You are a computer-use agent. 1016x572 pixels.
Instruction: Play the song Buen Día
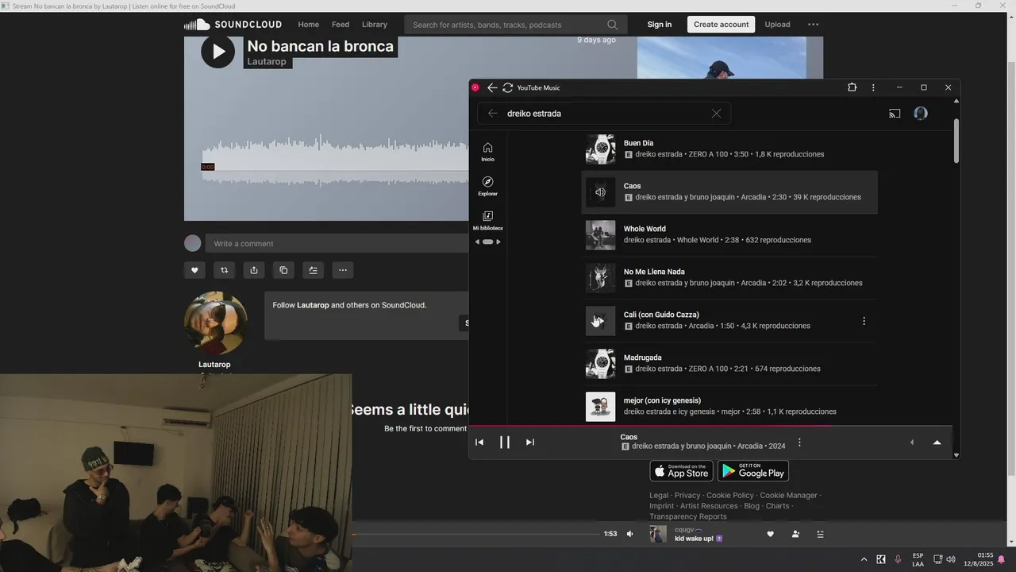(600, 149)
